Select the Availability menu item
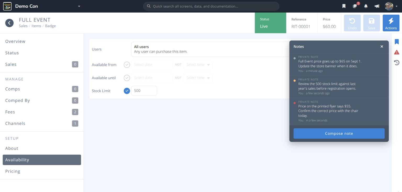402x192 pixels. pyautogui.click(x=42, y=160)
